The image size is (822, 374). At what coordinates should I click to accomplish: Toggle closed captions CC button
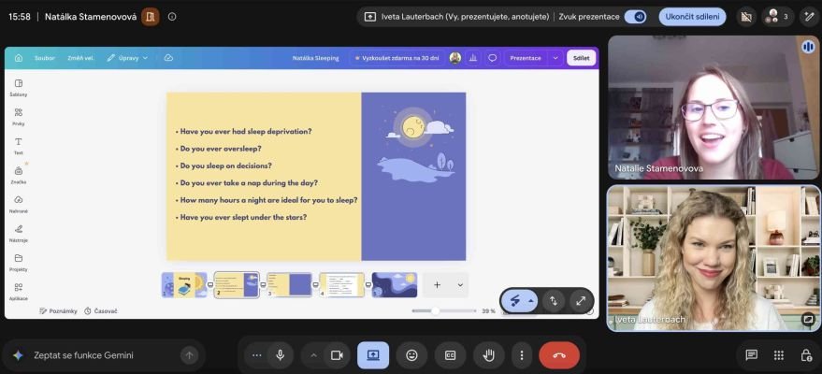point(450,355)
